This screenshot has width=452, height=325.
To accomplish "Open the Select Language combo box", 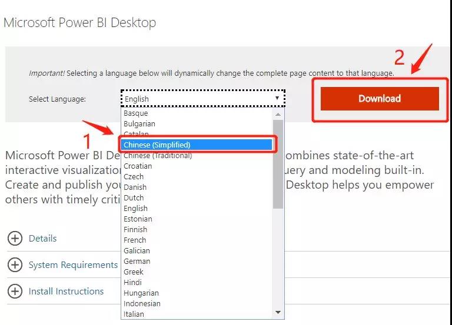I will 203,99.
